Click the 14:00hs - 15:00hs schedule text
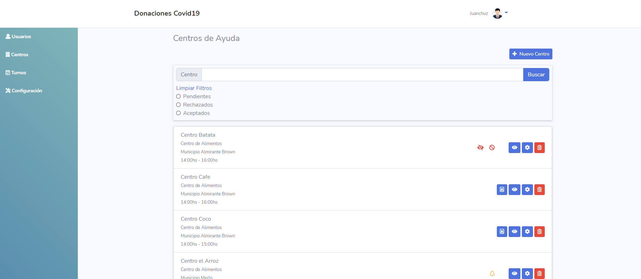This screenshot has width=641, height=279. (199, 244)
